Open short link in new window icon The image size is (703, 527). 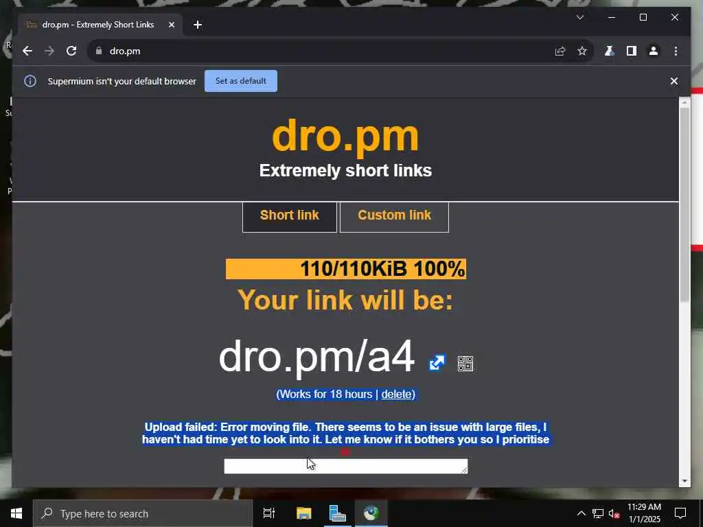click(x=437, y=363)
